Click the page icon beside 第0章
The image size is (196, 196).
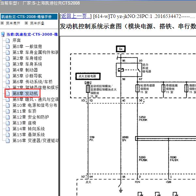[8, 46]
